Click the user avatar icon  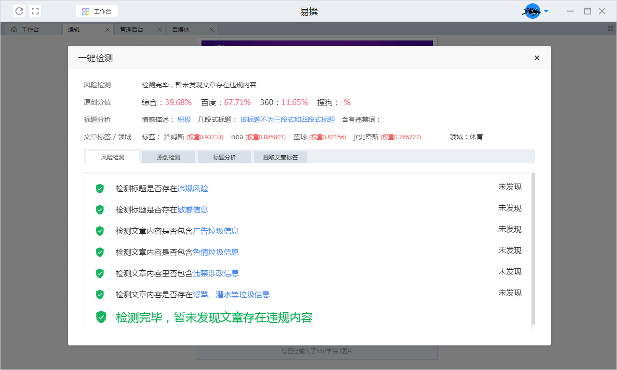pos(532,11)
